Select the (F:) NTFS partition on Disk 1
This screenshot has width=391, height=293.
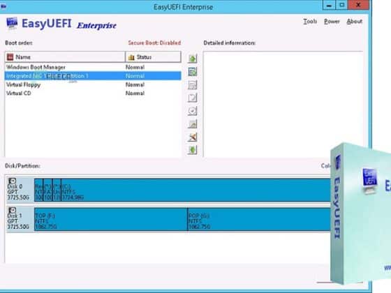tap(111, 220)
